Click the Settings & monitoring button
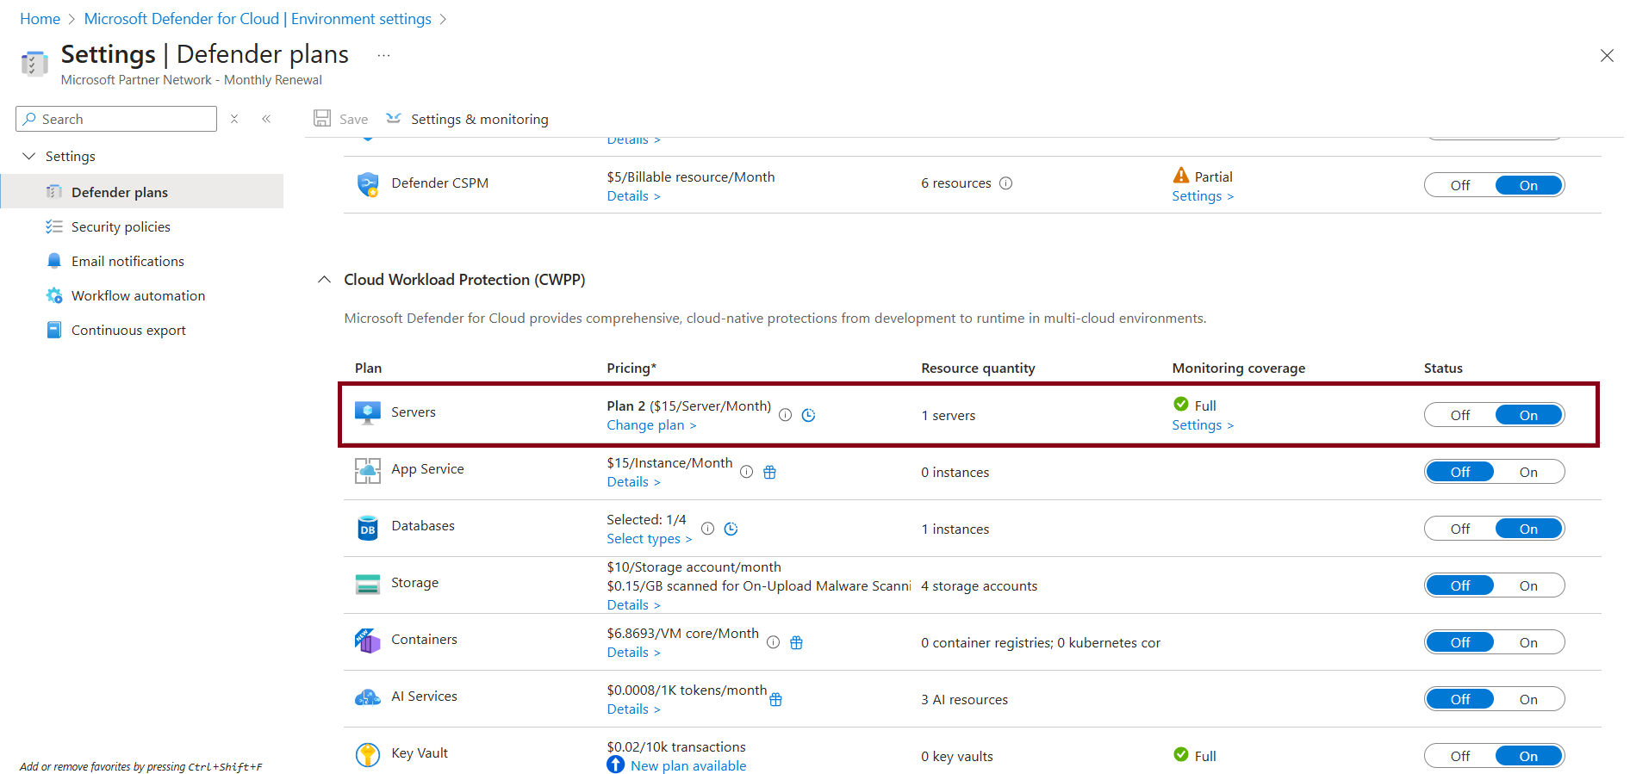Screen dimensions: 1630x774 pyautogui.click(x=467, y=119)
